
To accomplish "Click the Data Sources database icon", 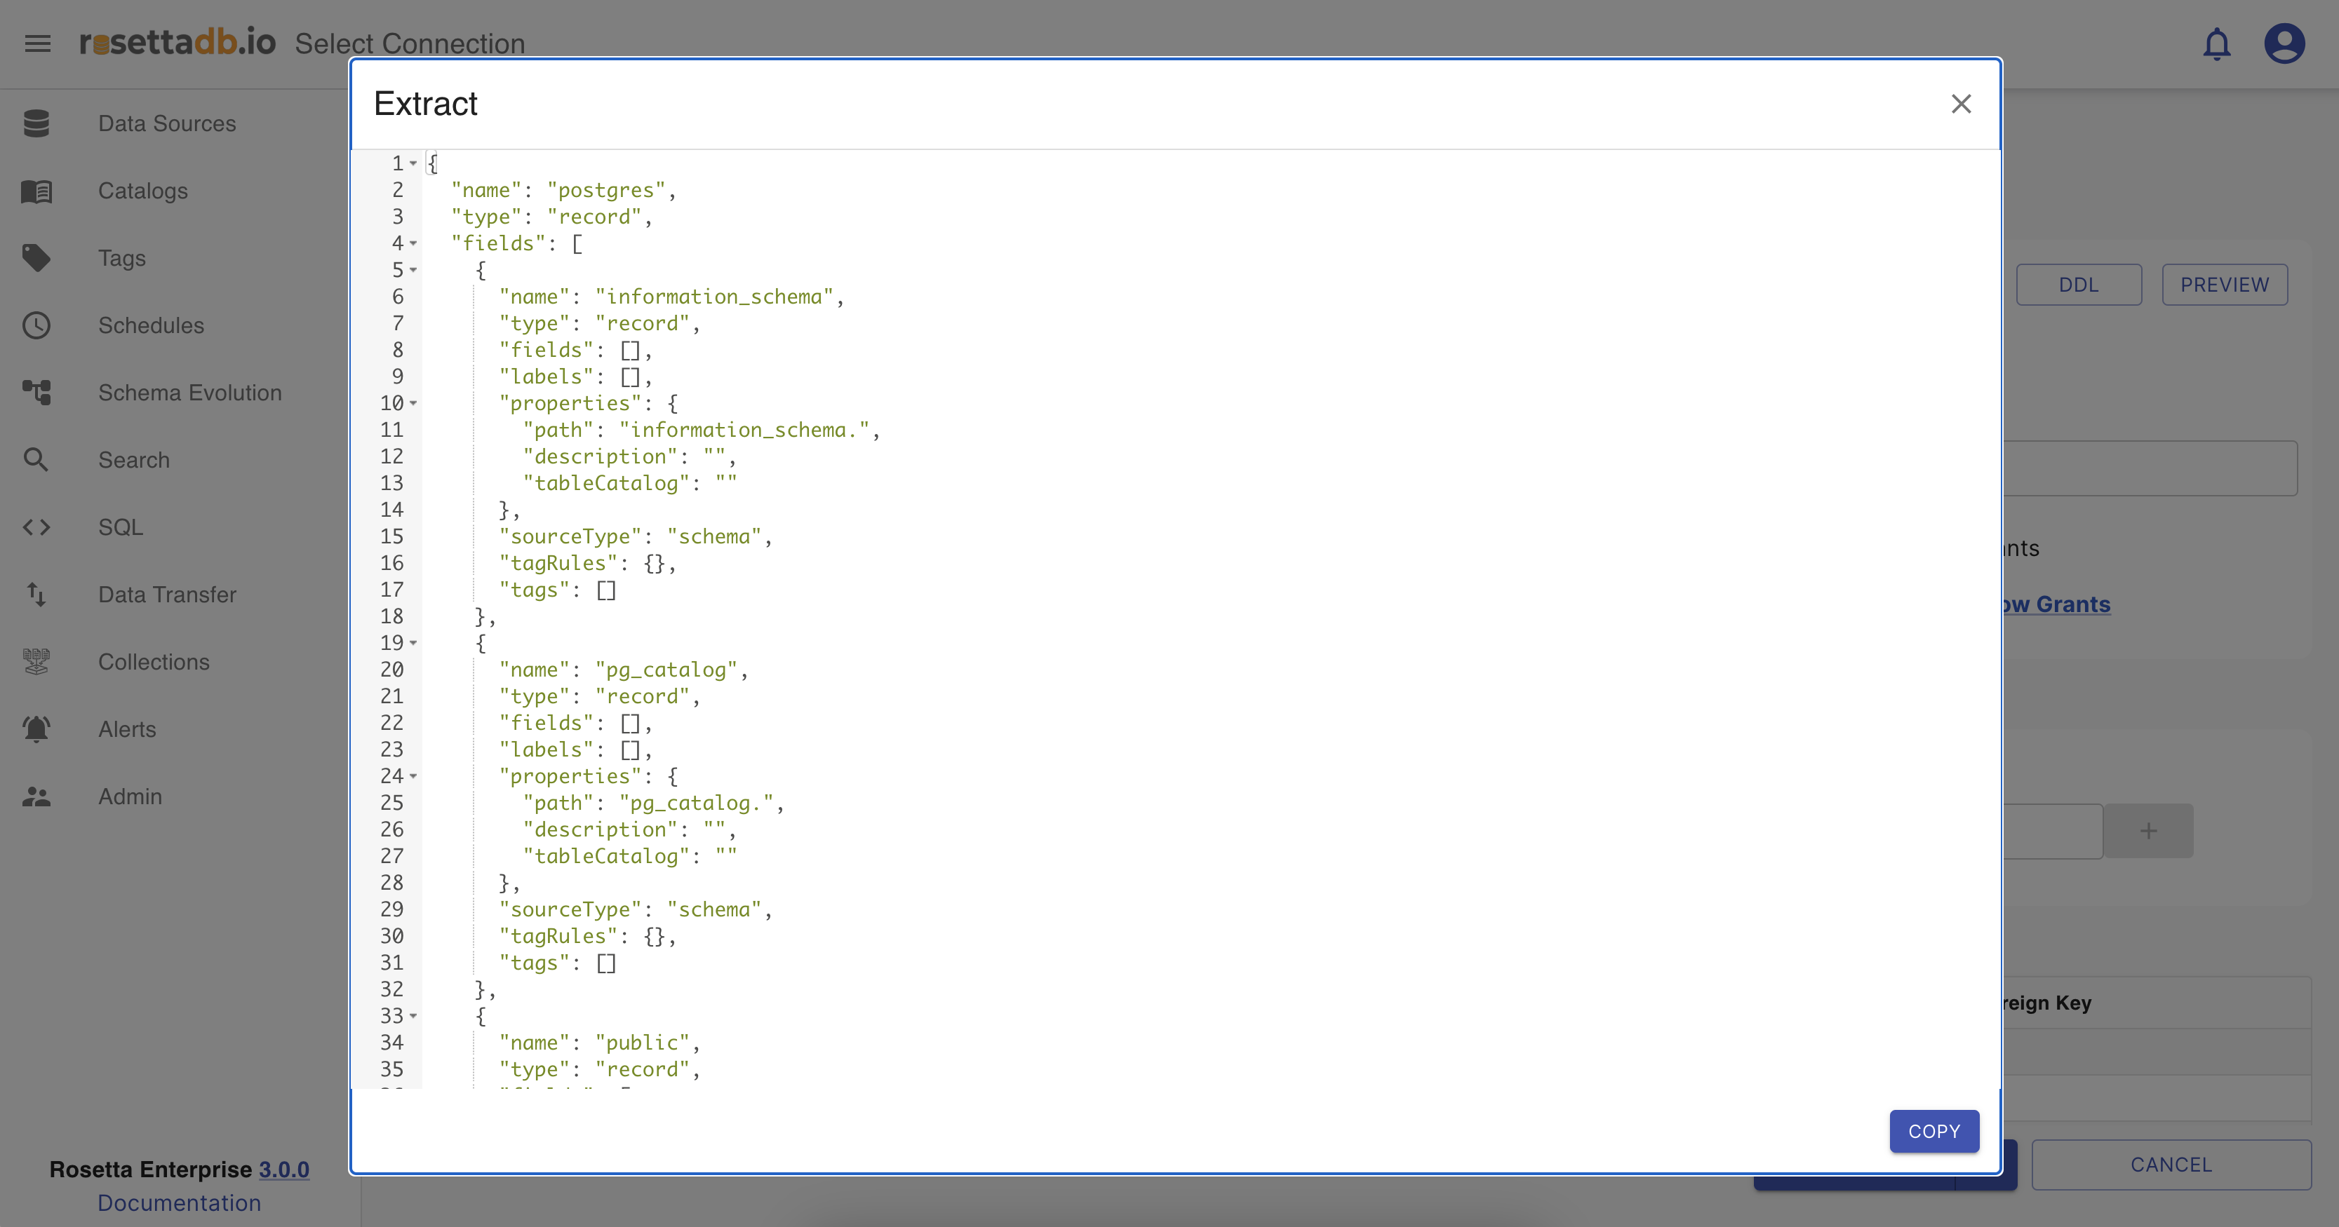I will coord(36,123).
